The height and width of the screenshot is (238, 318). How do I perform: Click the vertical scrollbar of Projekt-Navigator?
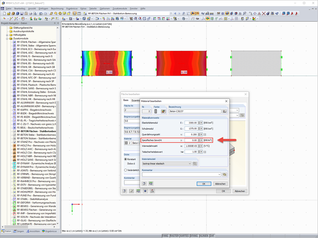coord(58,146)
